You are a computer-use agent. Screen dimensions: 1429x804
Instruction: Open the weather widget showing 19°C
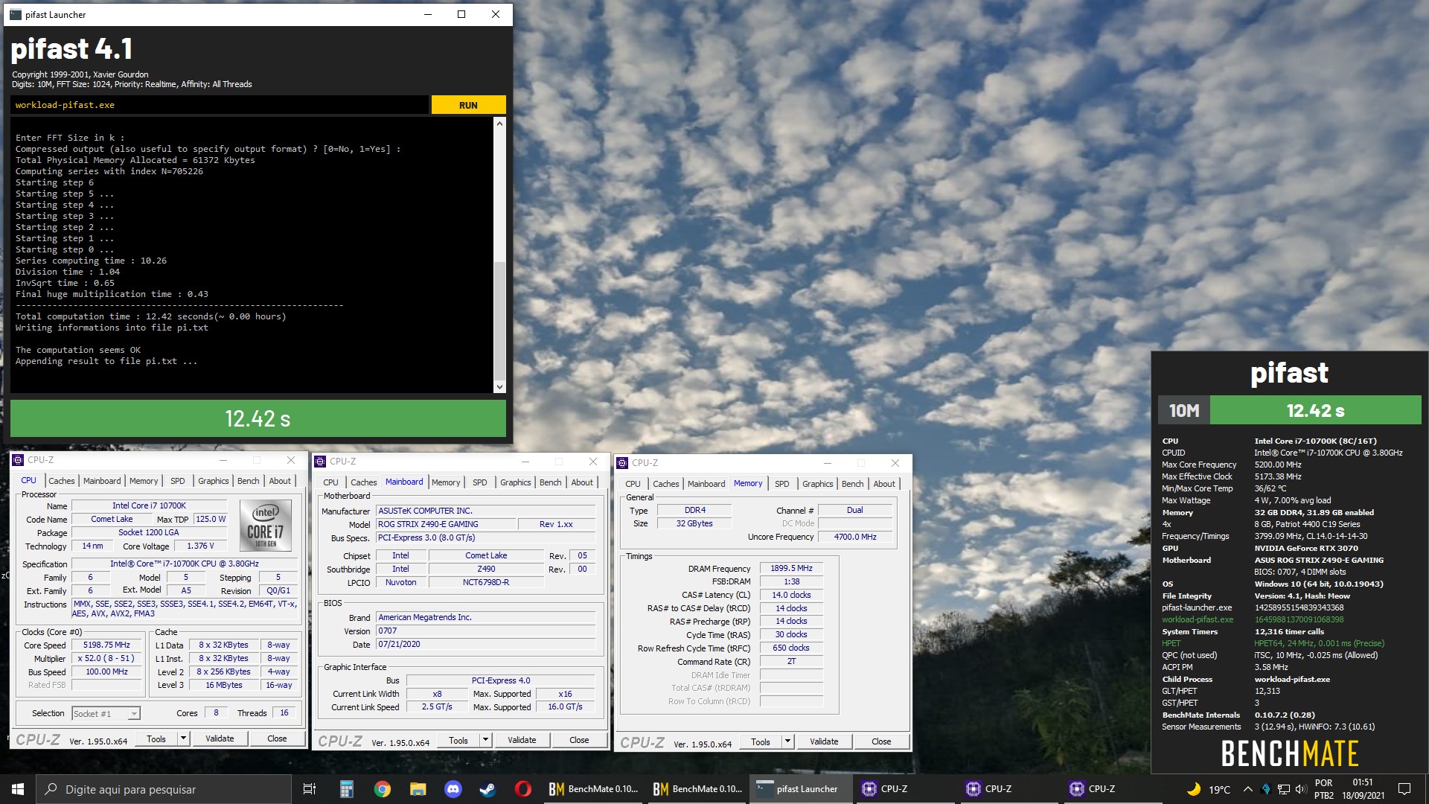1209,789
